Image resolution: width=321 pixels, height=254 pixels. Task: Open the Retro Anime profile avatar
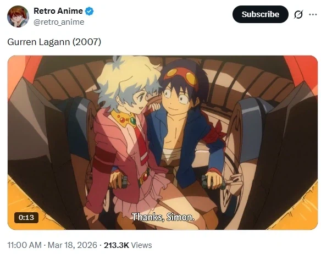pyautogui.click(x=18, y=16)
